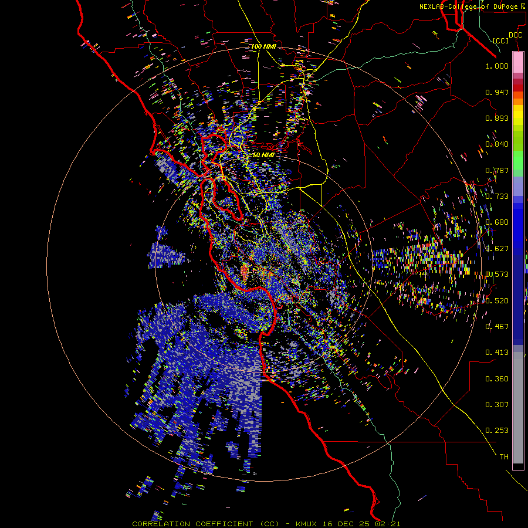Click the 0.467 color scale value
The image size is (528, 528).
497,327
